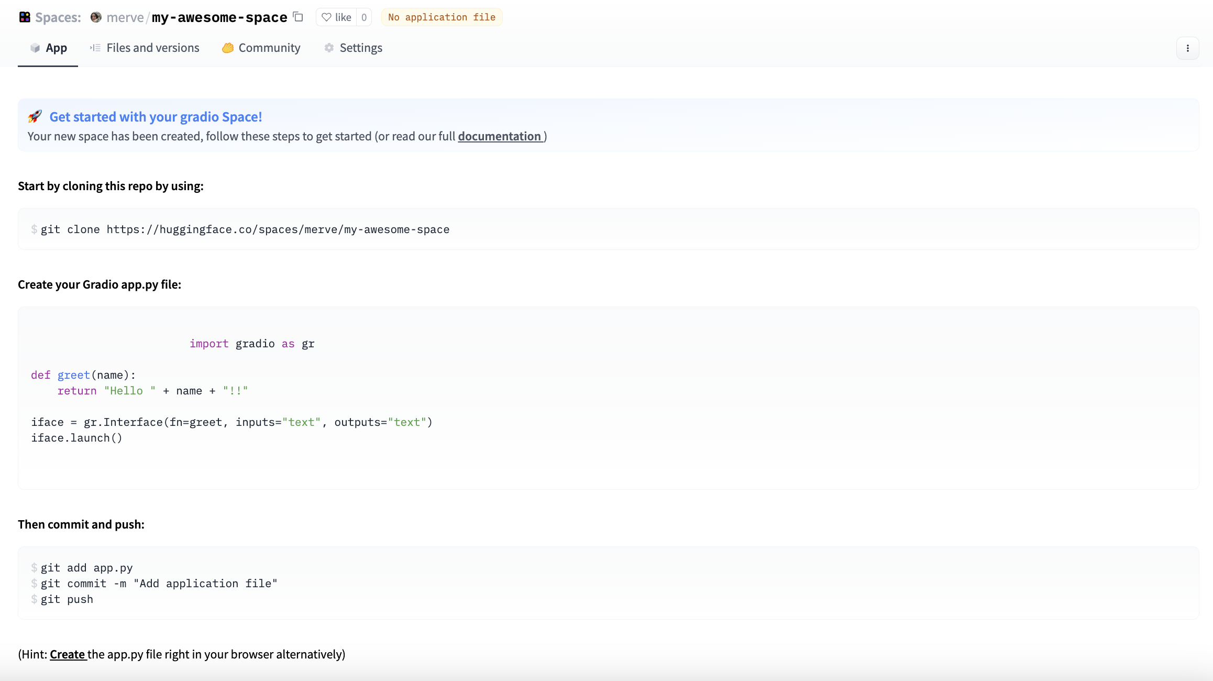Click the three-dot overflow menu icon
The image size is (1213, 681).
[x=1188, y=48]
